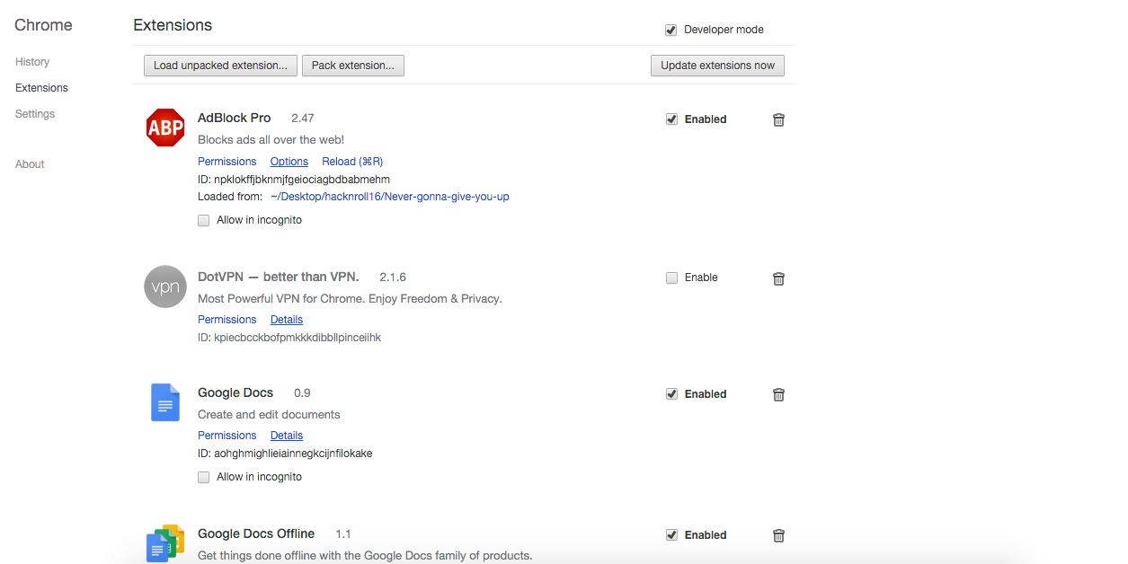Screen dimensions: 1128x564
Task: Uncheck Developer mode checkbox
Action: (x=671, y=30)
